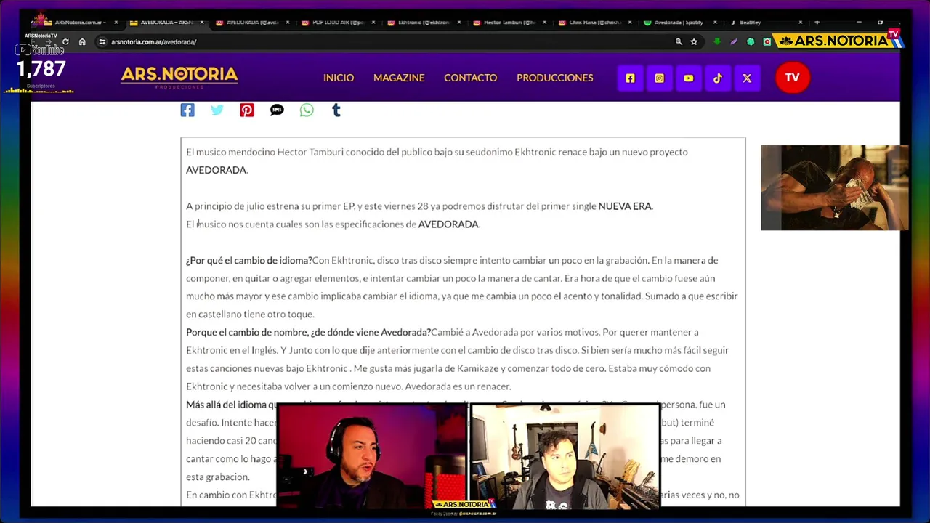Open Ars Notoria's TikTok from header
The image size is (930, 523).
pyautogui.click(x=717, y=78)
